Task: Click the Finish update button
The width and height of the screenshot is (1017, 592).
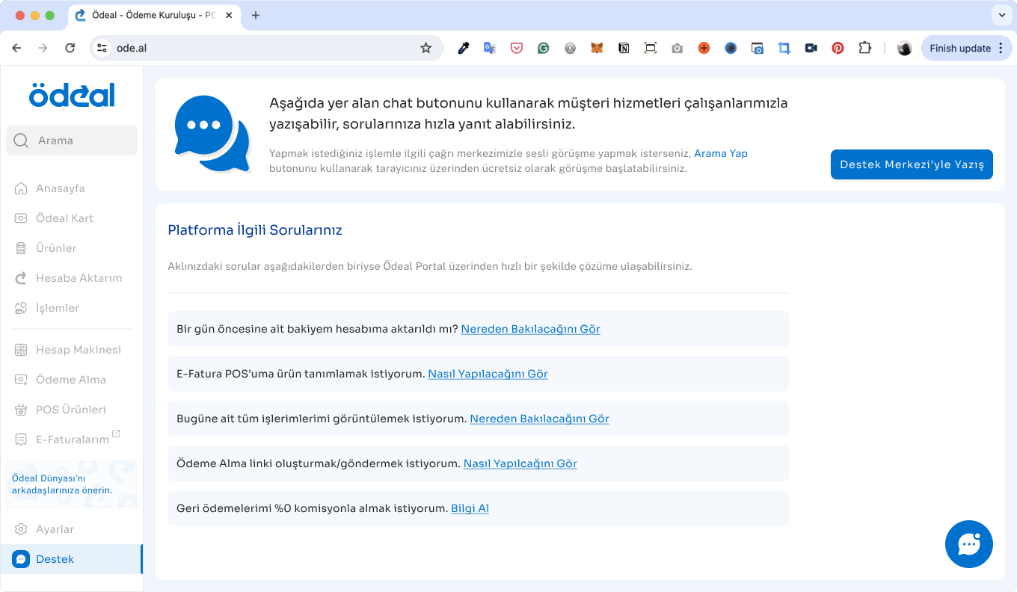Action: [x=968, y=48]
